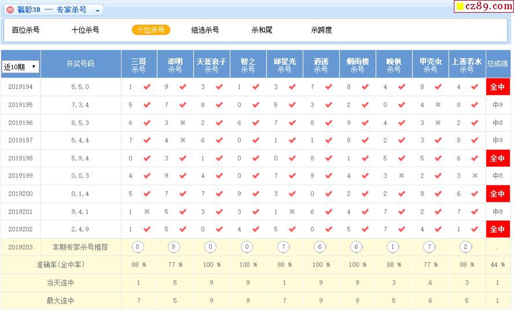Click the 三哥 杀号 column header
This screenshot has width=514, height=311.
(139, 64)
